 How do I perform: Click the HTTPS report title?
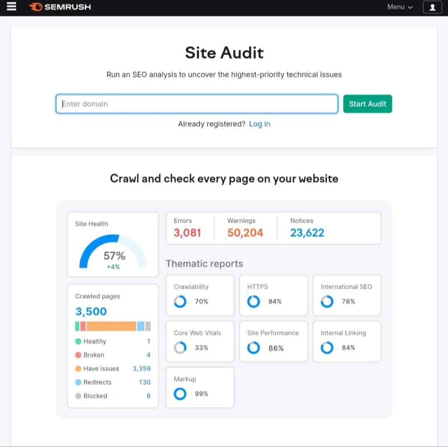pos(257,287)
